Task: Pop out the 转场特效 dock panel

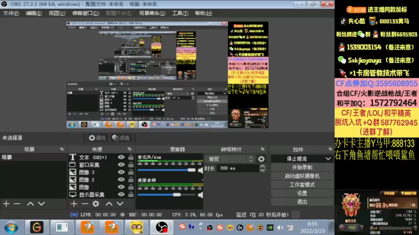Action: click(x=262, y=149)
